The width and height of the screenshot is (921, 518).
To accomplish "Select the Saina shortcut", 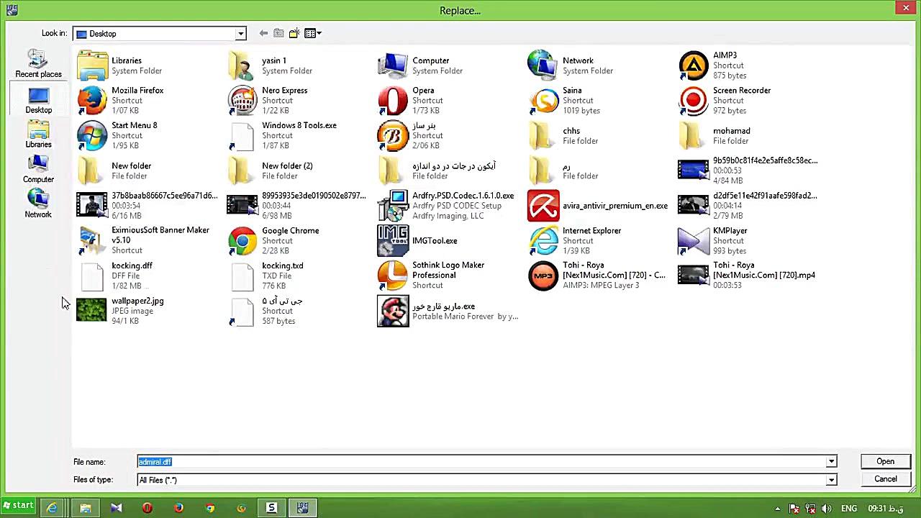I will (x=564, y=100).
